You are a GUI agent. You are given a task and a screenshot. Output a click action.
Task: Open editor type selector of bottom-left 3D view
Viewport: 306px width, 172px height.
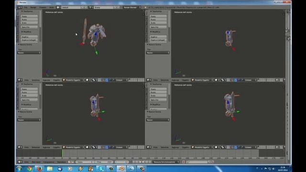[x=20, y=147]
